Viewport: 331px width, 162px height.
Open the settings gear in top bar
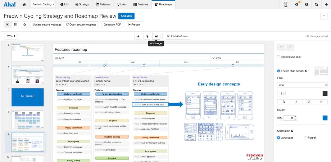point(297,4)
